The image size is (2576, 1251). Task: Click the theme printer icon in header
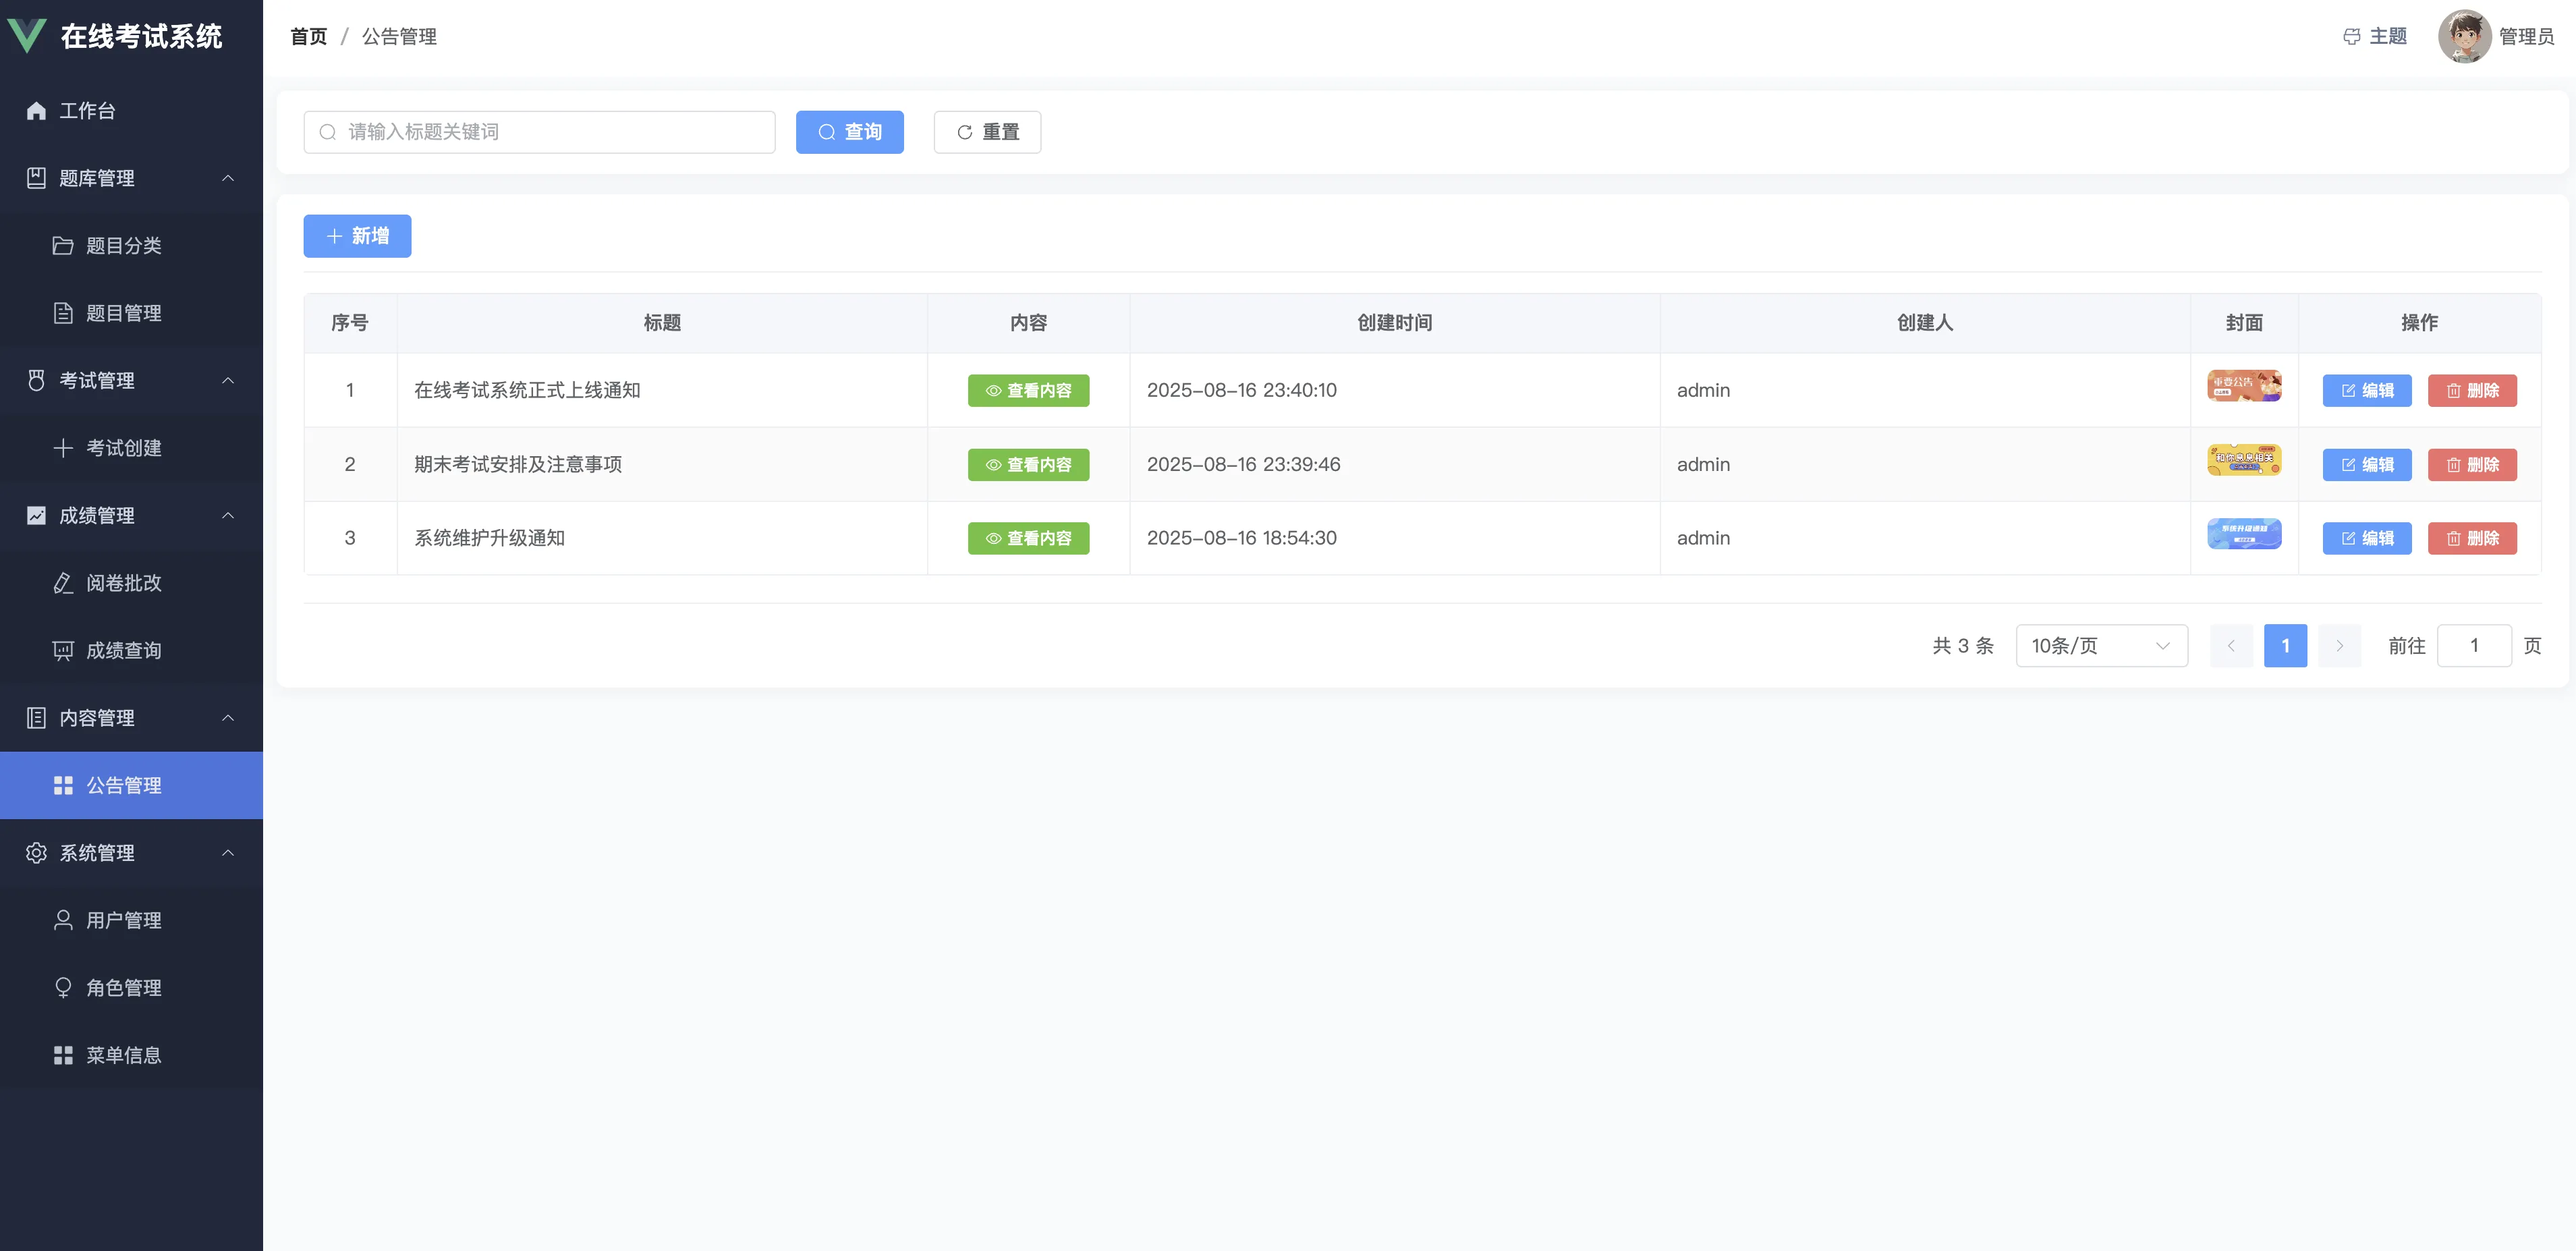2351,37
